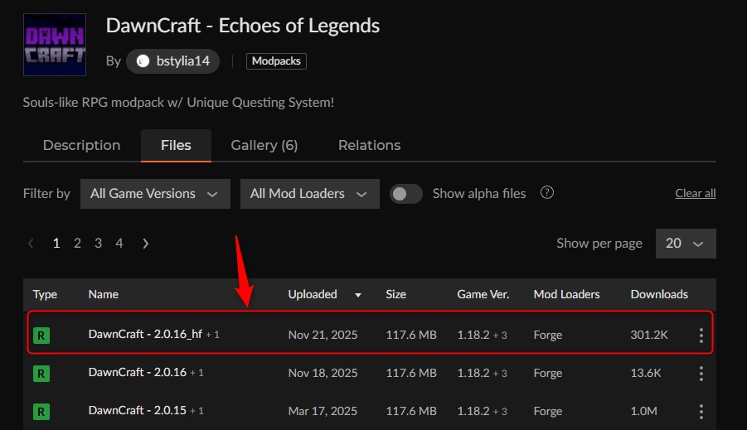Click upload date Nov 21, 2025
The width and height of the screenshot is (747, 430).
323,336
